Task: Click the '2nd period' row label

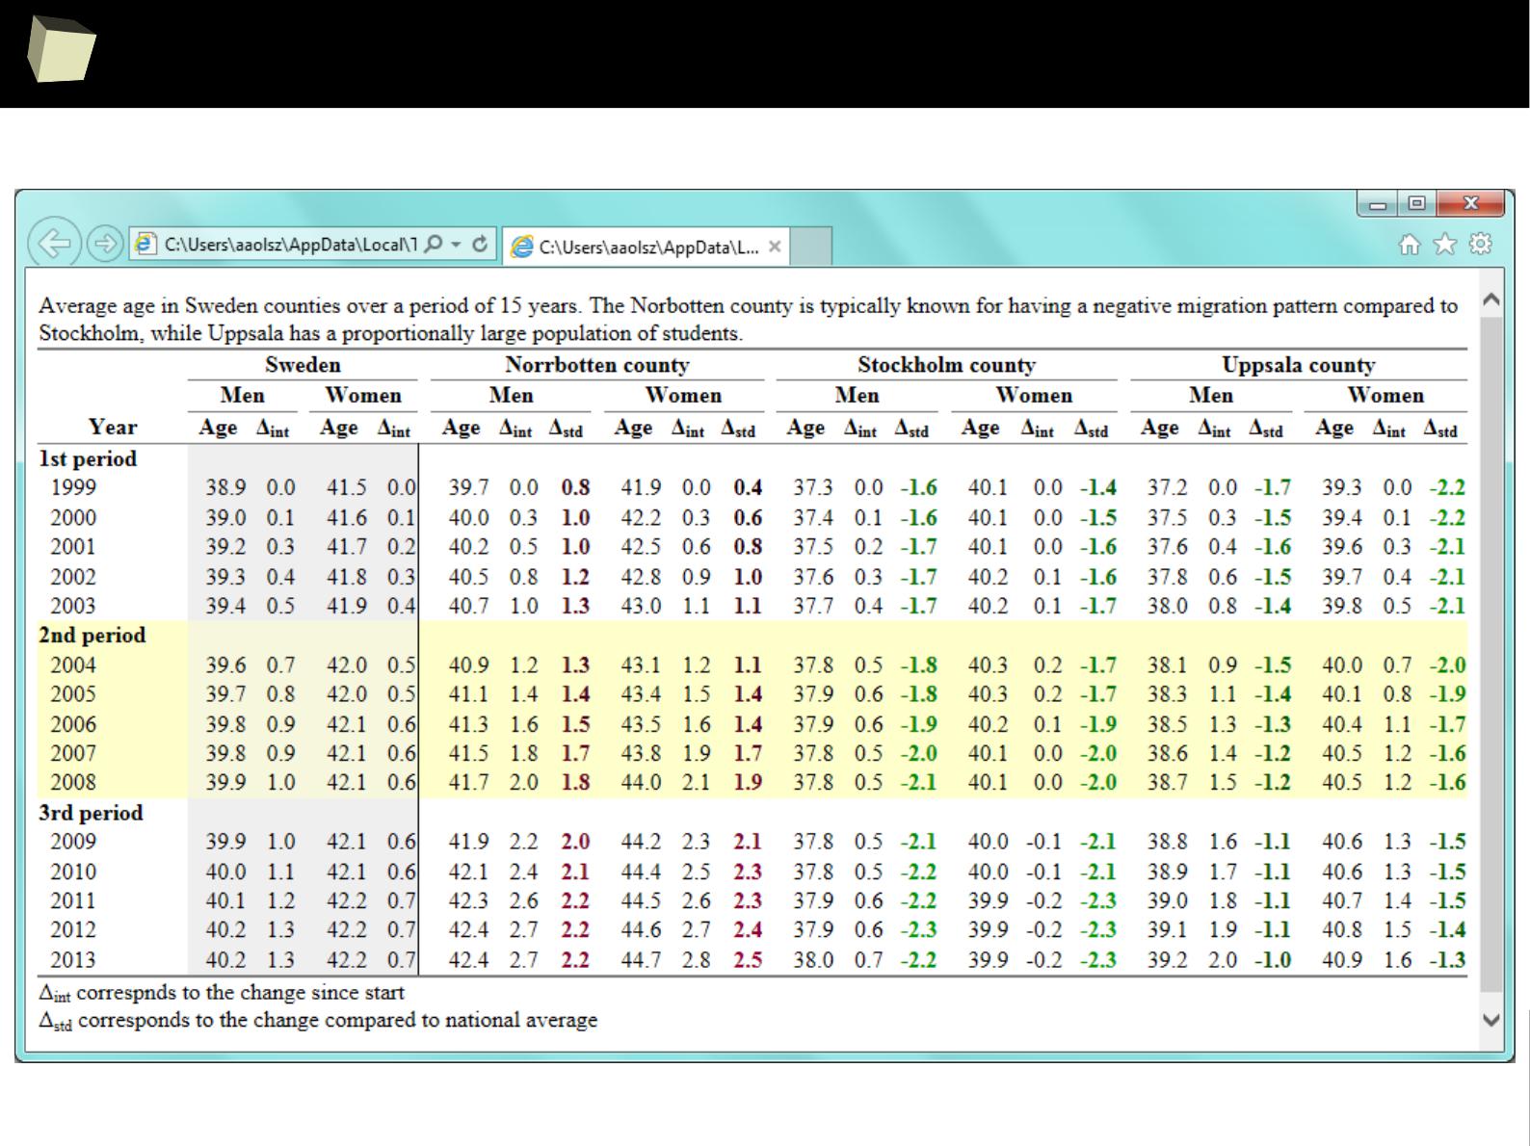Action: pyautogui.click(x=92, y=636)
